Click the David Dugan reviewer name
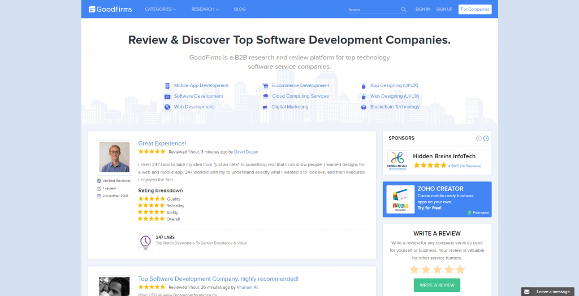The height and width of the screenshot is (296, 579). coord(246,152)
